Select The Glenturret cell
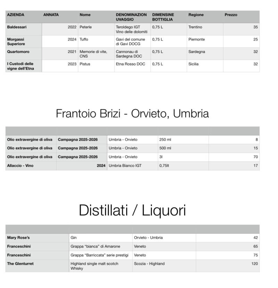The height and width of the screenshot is (288, 278). [x=20, y=264]
